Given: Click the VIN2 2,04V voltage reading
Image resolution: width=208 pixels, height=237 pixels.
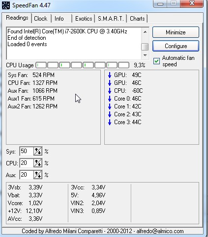Looking at the screenshot, I should (88, 203).
